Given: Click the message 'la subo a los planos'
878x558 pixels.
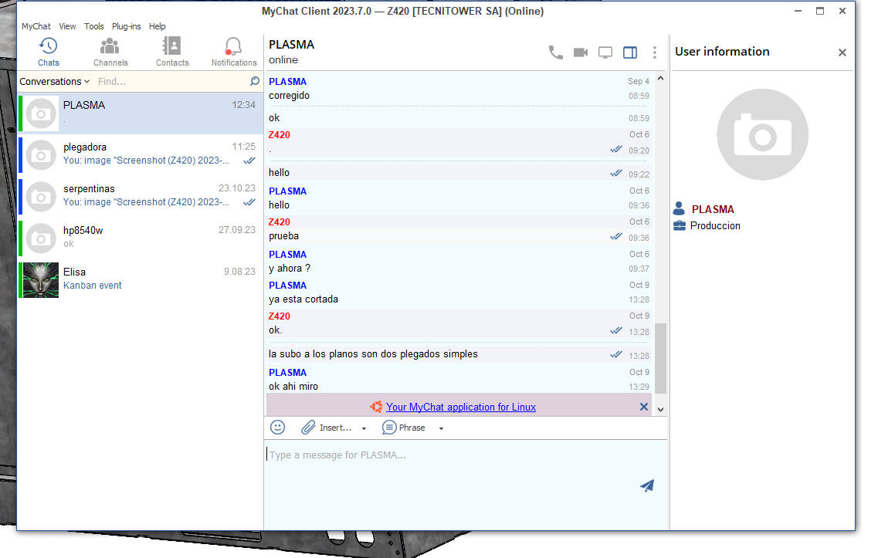Looking at the screenshot, I should tap(373, 353).
